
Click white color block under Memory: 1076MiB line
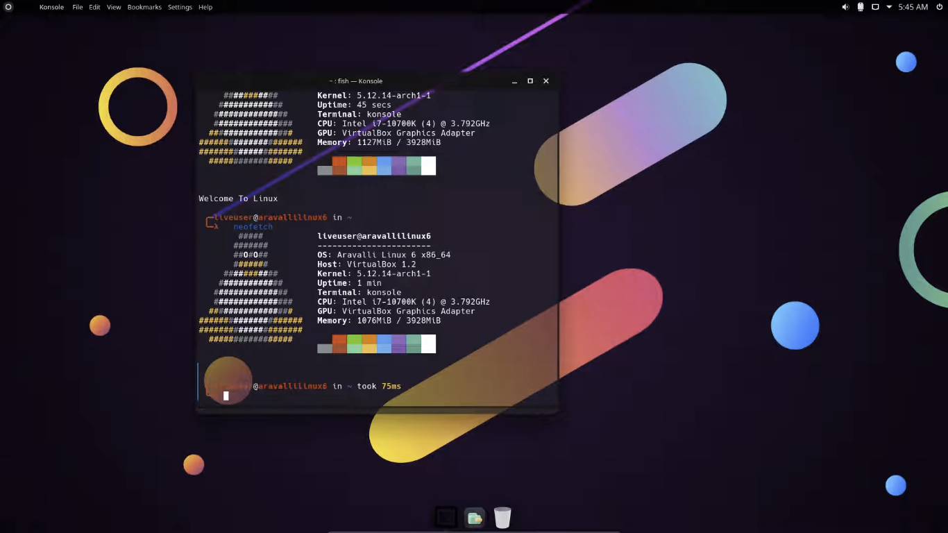(428, 344)
